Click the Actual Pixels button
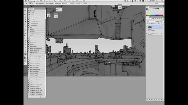The image size is (188, 105). pyautogui.click(x=65, y=3)
